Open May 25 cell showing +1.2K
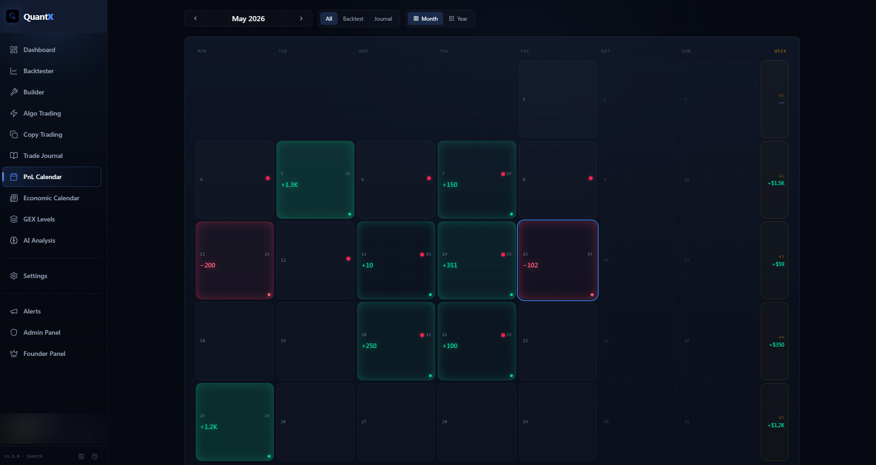This screenshot has height=465, width=876. click(x=235, y=422)
